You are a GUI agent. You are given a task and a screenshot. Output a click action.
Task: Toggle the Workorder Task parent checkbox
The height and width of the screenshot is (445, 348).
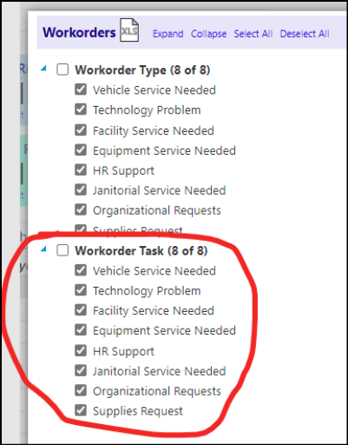[62, 250]
